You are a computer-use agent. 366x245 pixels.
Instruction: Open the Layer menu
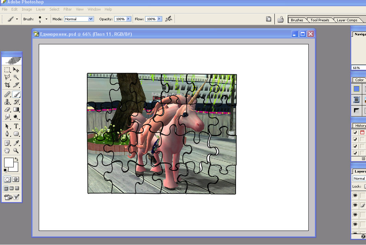(40, 9)
